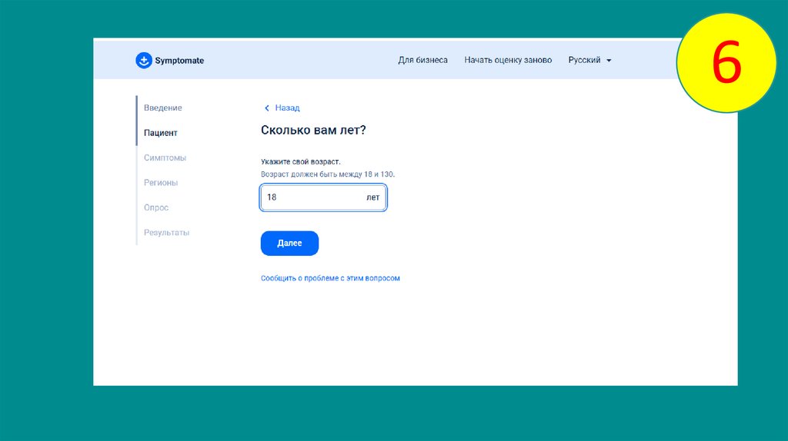Select Регионы step in sidebar

[161, 183]
